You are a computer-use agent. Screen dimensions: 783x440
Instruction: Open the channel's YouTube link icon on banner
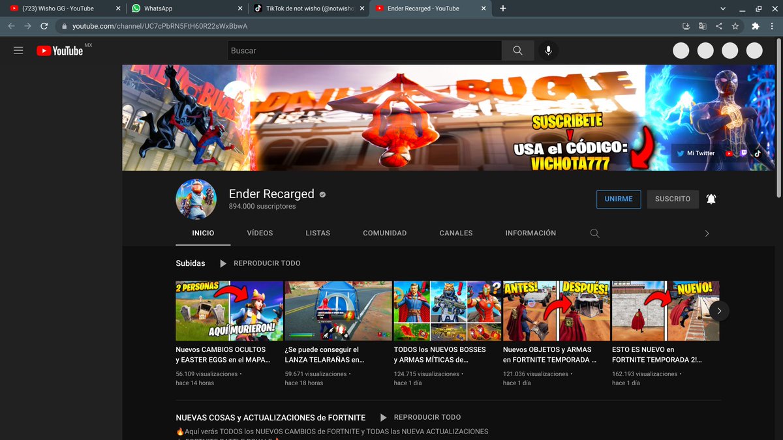point(729,153)
